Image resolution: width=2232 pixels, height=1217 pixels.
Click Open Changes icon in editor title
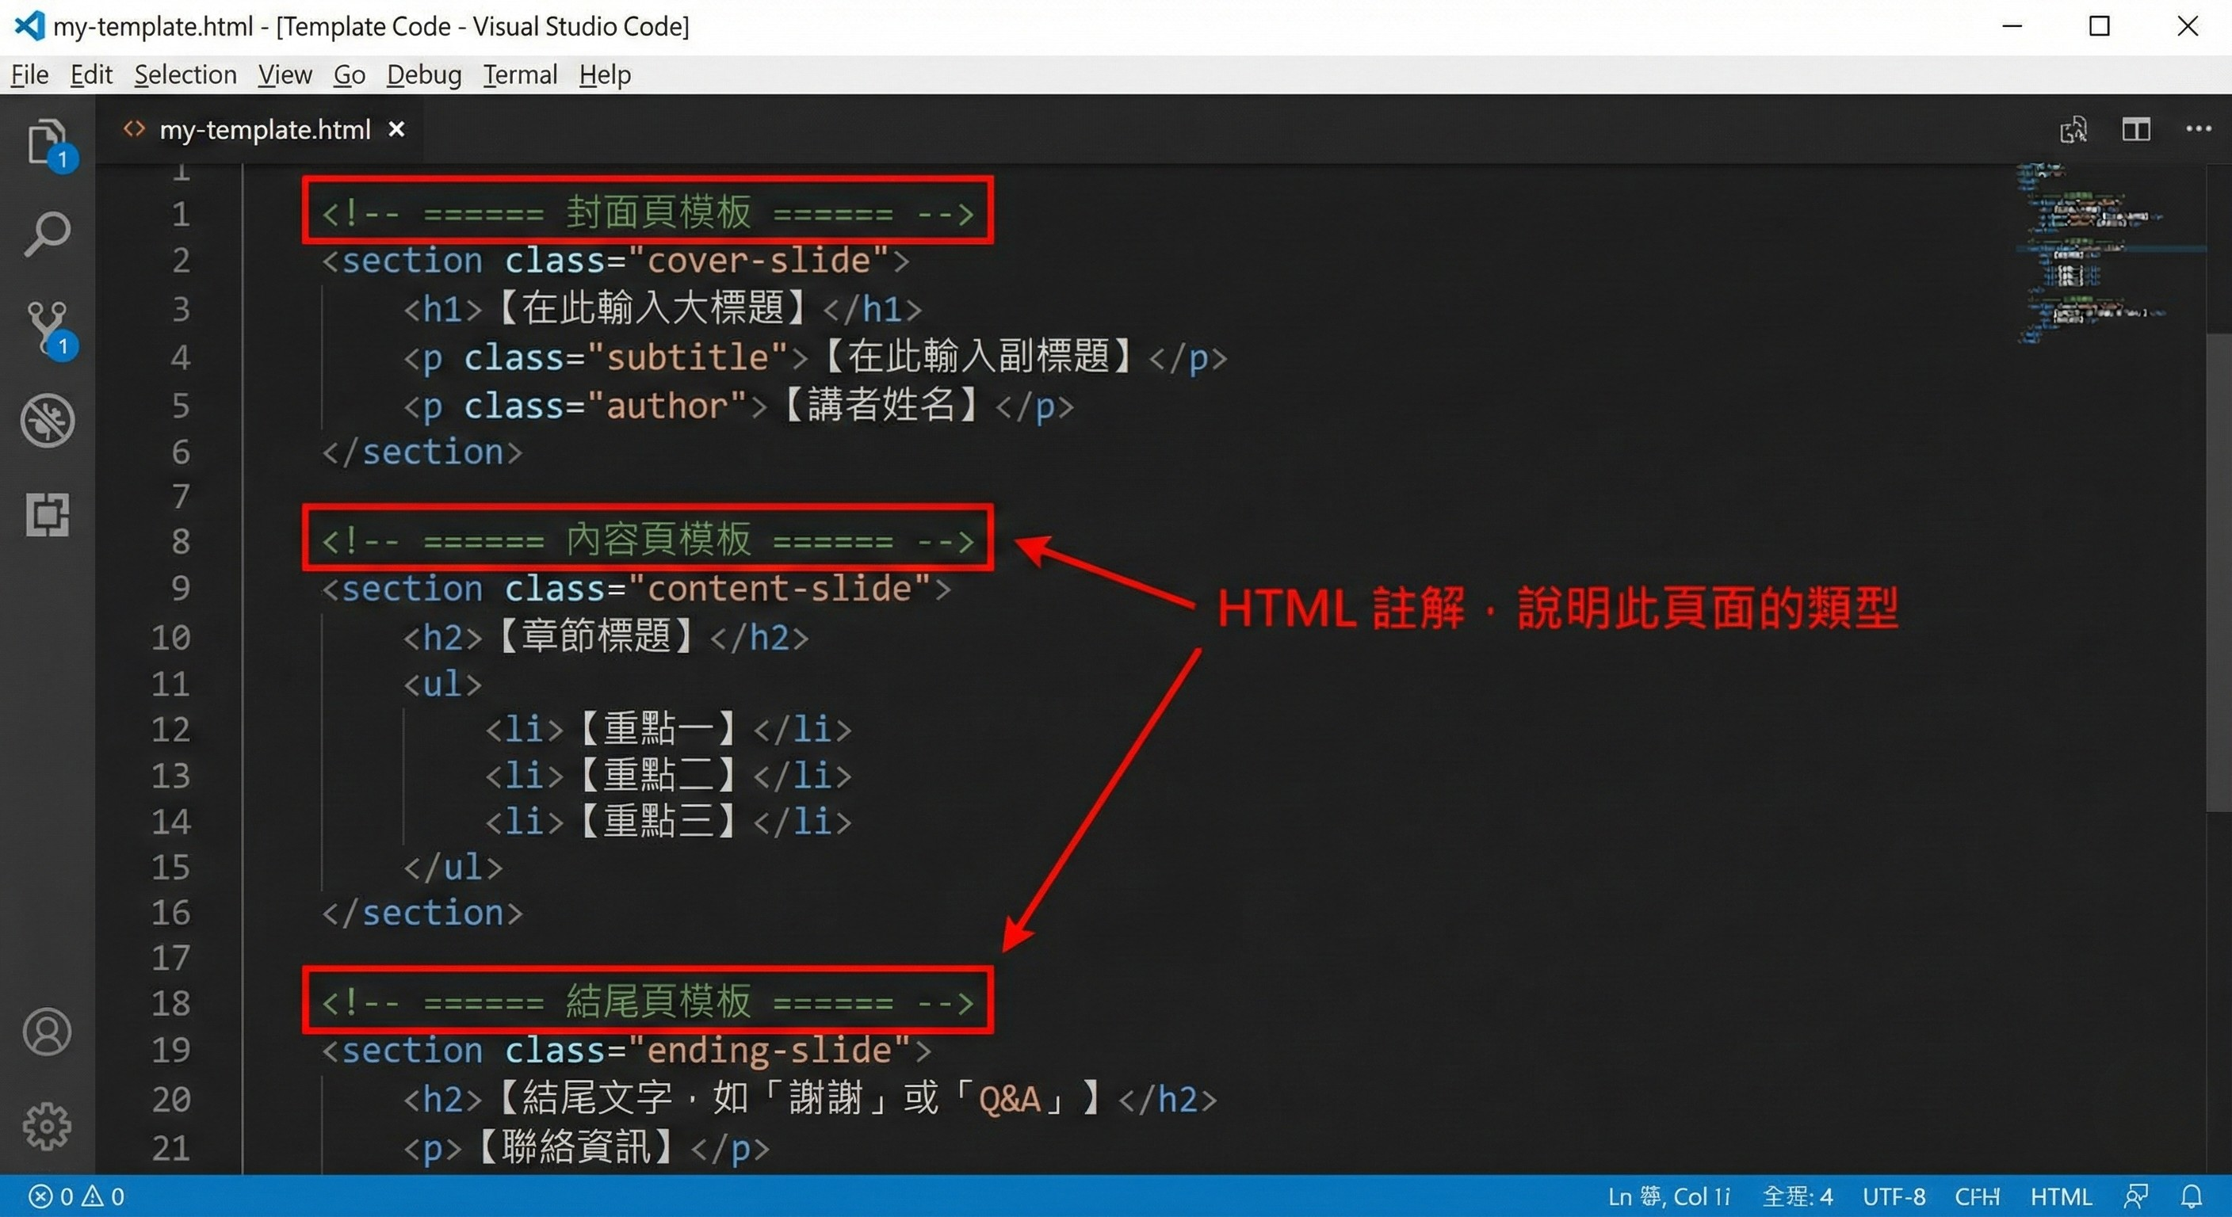click(2073, 130)
